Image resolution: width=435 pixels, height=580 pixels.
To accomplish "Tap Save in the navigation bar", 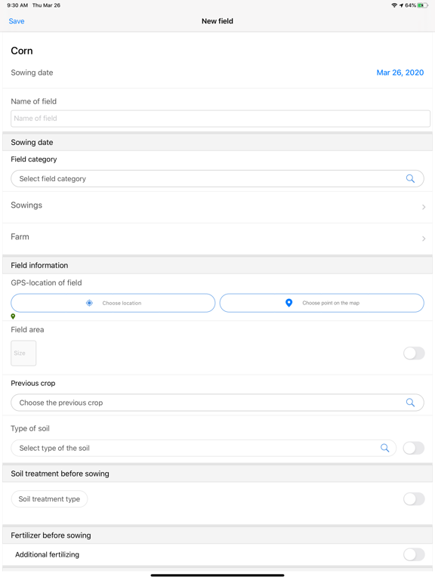I will (x=17, y=21).
